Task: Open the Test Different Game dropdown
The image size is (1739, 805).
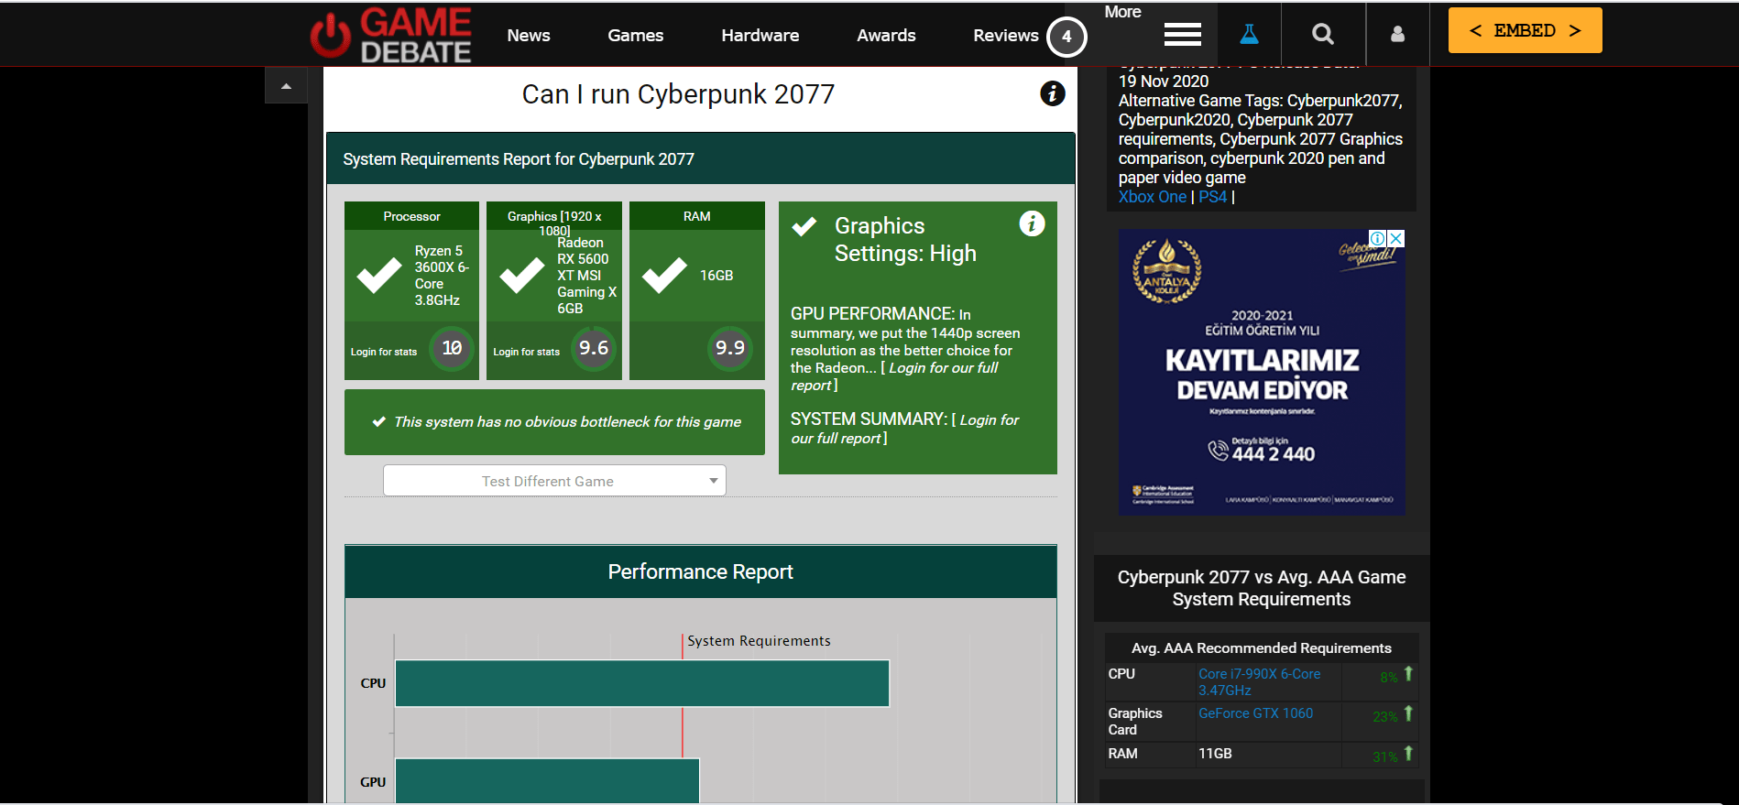Action: [554, 481]
